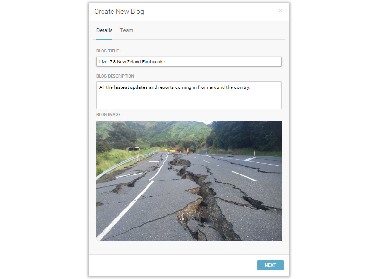The height and width of the screenshot is (279, 378).
Task: Click the "Create New Blog" dialog heading
Action: pos(119,11)
